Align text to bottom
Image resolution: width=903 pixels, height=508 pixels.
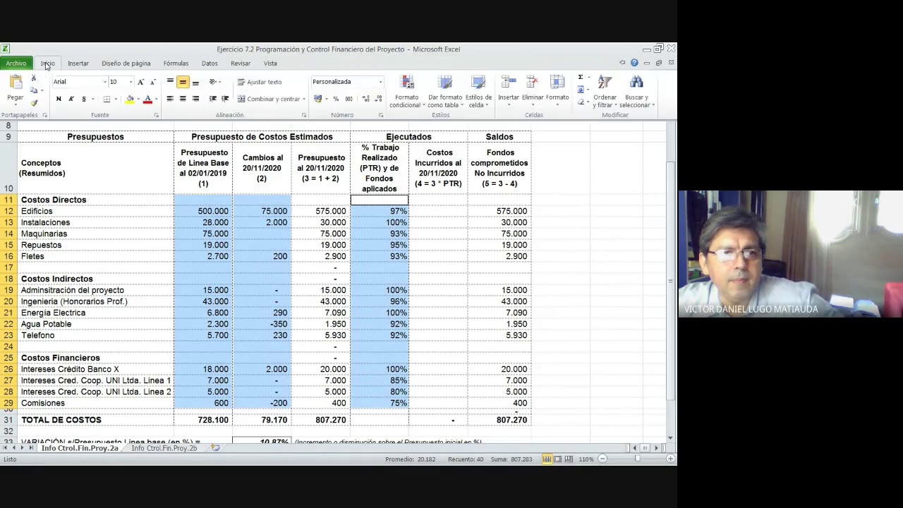195,82
